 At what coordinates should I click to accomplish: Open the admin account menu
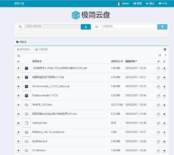(x=123, y=4)
